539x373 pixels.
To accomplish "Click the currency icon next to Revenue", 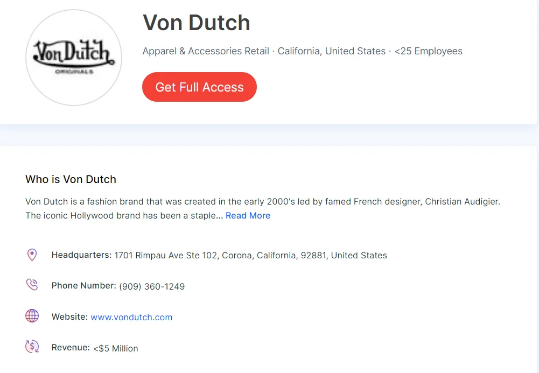I will tap(32, 347).
